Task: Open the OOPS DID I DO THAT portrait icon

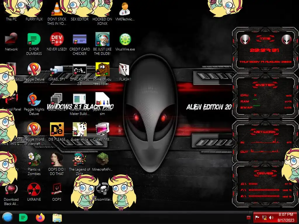Action: [57, 159]
